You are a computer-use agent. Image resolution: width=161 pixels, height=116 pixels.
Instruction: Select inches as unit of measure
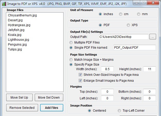coord(100,14)
